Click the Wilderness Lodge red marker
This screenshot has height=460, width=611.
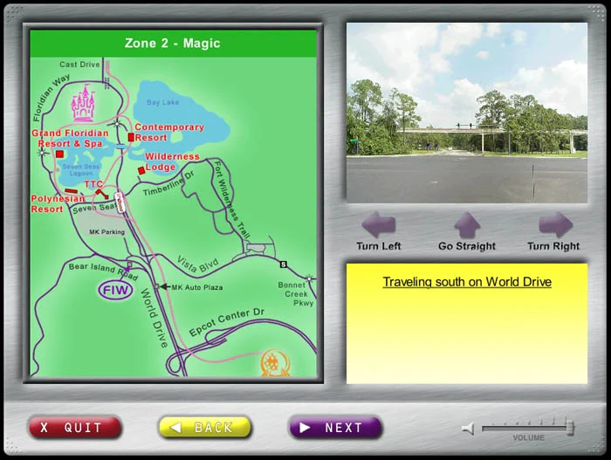[141, 170]
